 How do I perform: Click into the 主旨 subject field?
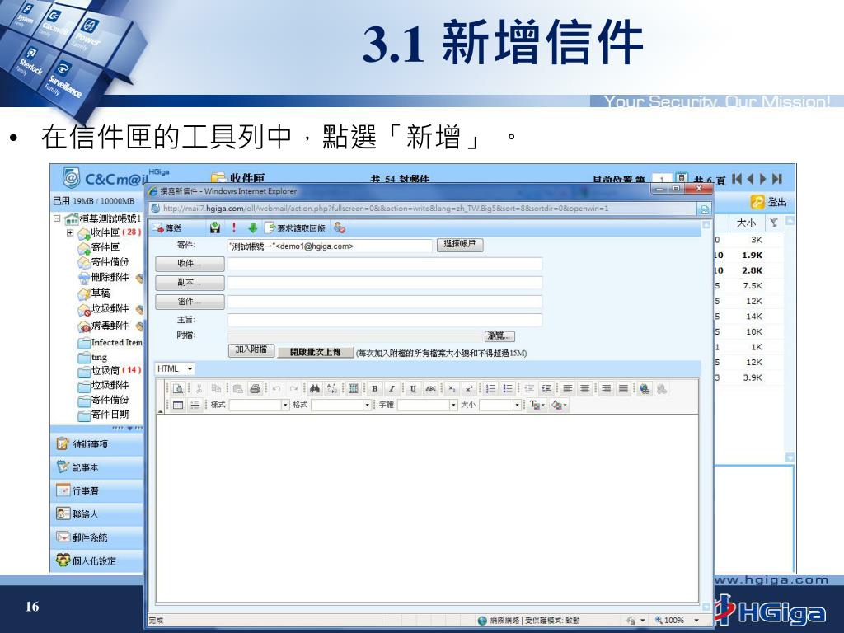click(385, 321)
